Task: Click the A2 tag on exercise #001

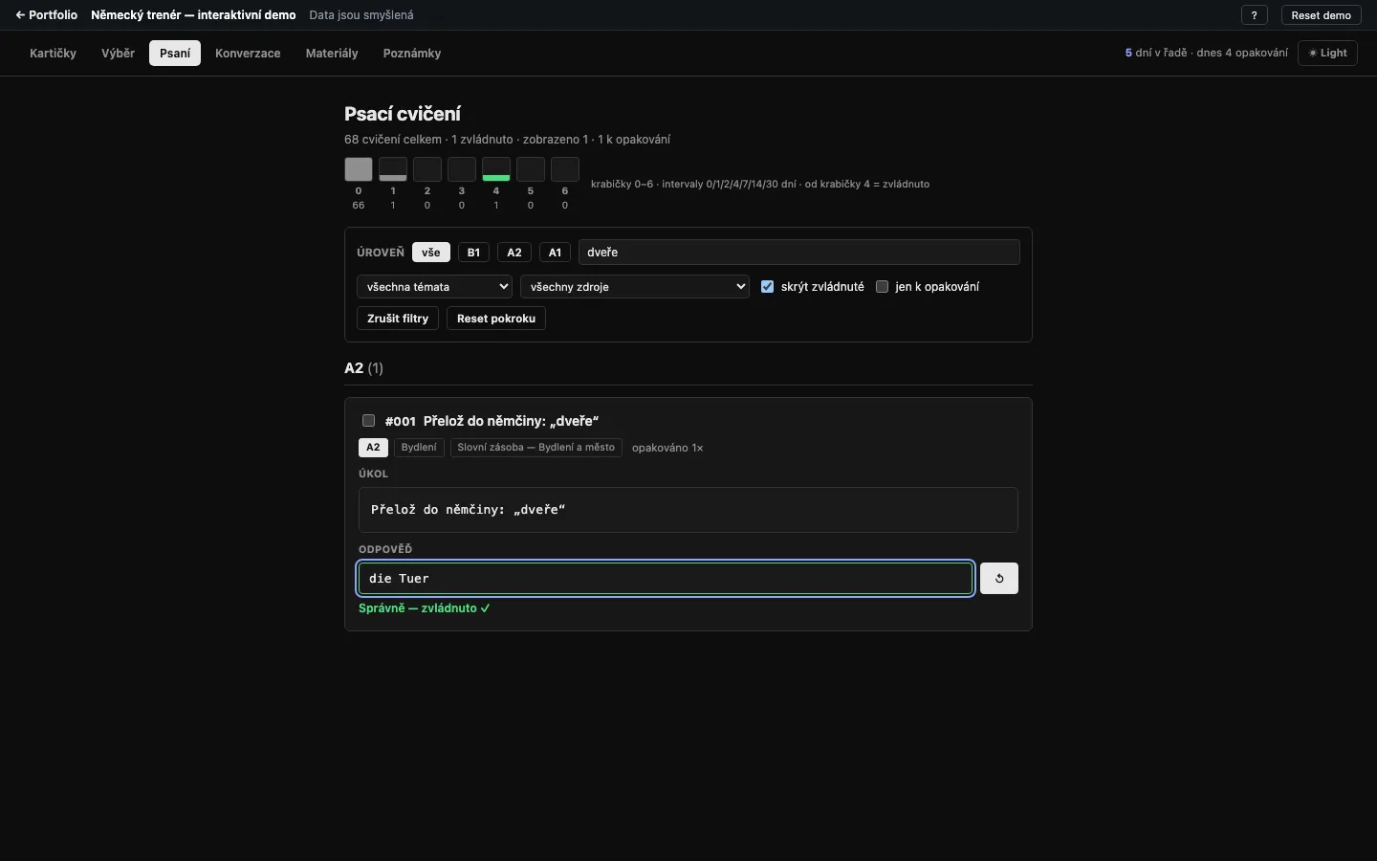Action: [x=373, y=448]
